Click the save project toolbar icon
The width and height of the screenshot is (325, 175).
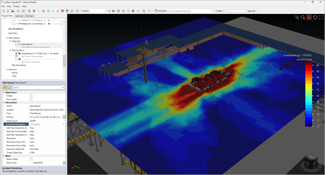(x=12, y=11)
